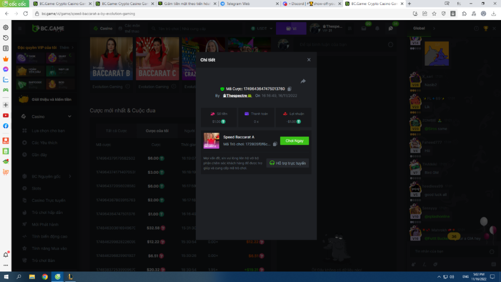Expand the Casino sidebar section
The image size is (501, 282).
tap(70, 117)
